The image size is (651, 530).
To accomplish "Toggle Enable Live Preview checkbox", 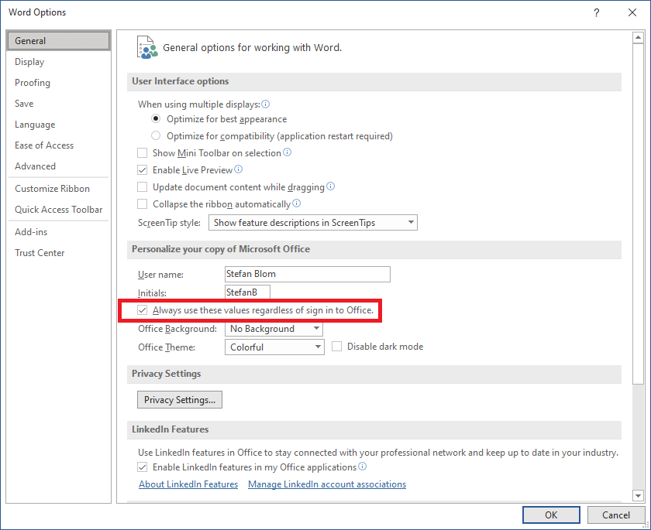I will click(x=143, y=170).
